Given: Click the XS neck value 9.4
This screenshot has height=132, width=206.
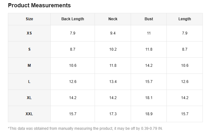Looking at the screenshot, I should [113, 33].
